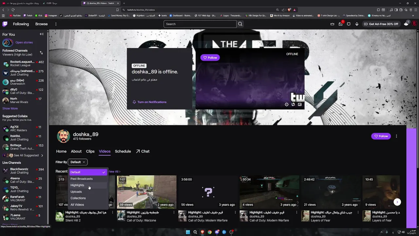Open JakeyTV live channel
This screenshot has width=419, height=236.
click(x=24, y=208)
